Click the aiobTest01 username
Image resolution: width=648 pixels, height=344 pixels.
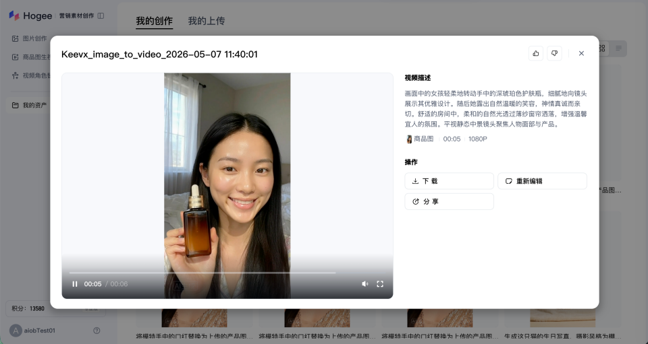click(x=40, y=331)
